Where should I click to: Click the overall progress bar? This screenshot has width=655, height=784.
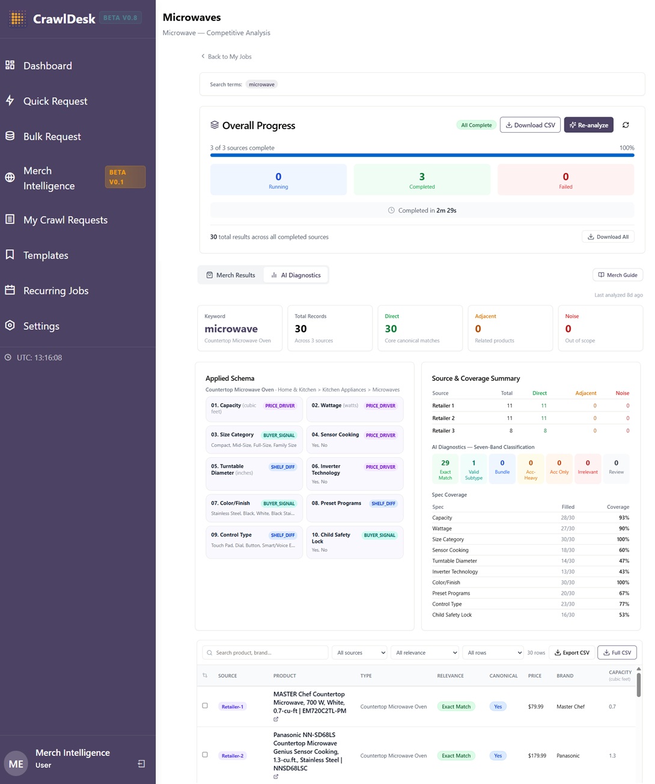click(x=422, y=155)
